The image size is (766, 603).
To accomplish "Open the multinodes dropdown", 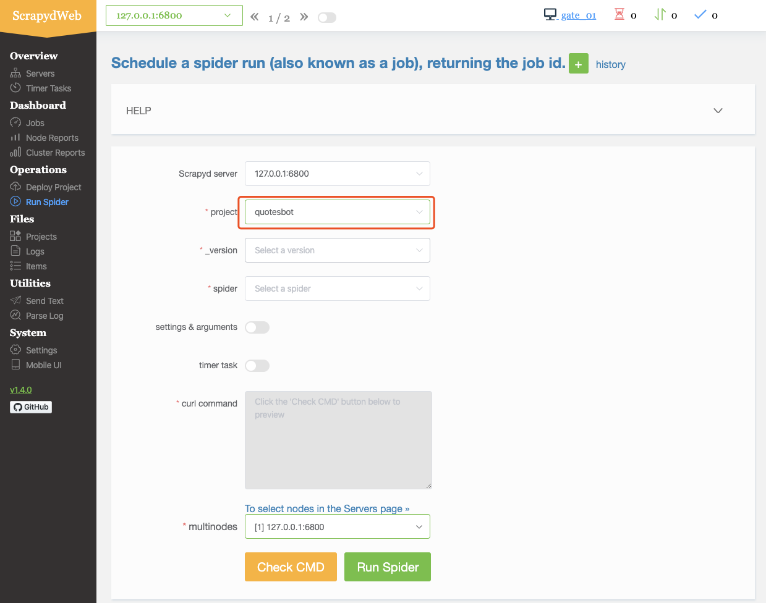I will (x=338, y=527).
